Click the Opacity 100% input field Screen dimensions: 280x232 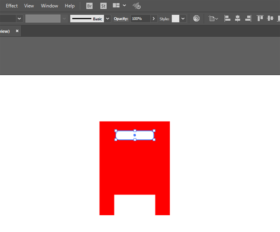click(140, 19)
